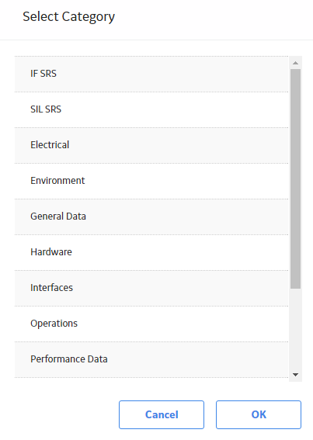Select the IF SRS category

[151, 74]
